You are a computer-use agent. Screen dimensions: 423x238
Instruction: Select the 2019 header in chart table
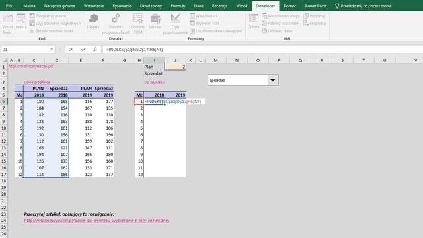[x=175, y=95]
